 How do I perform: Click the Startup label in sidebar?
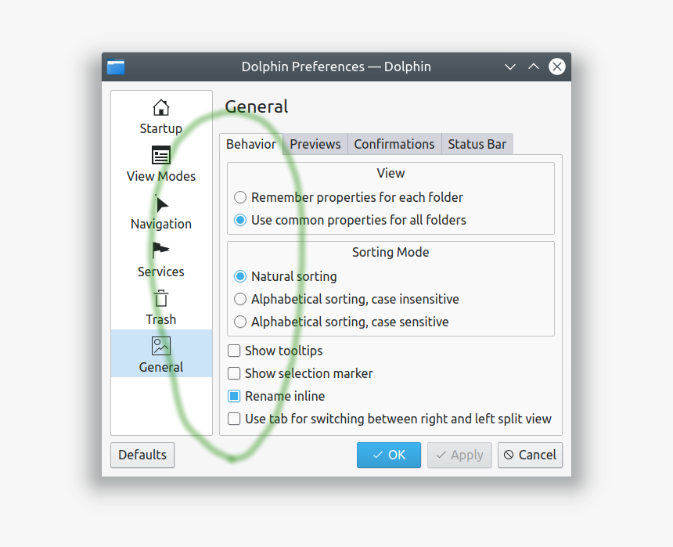point(161,128)
